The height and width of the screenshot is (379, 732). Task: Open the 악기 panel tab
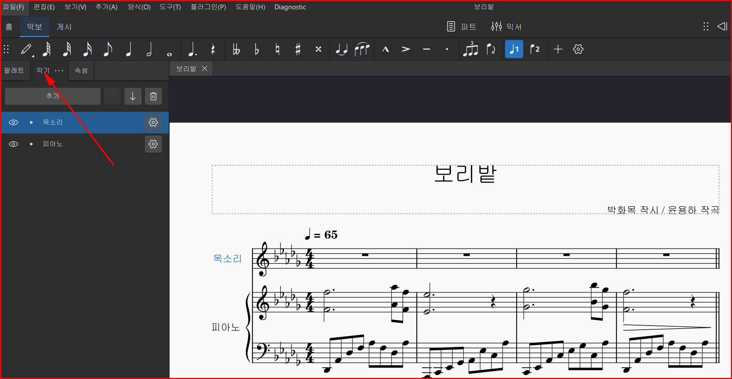click(x=43, y=70)
